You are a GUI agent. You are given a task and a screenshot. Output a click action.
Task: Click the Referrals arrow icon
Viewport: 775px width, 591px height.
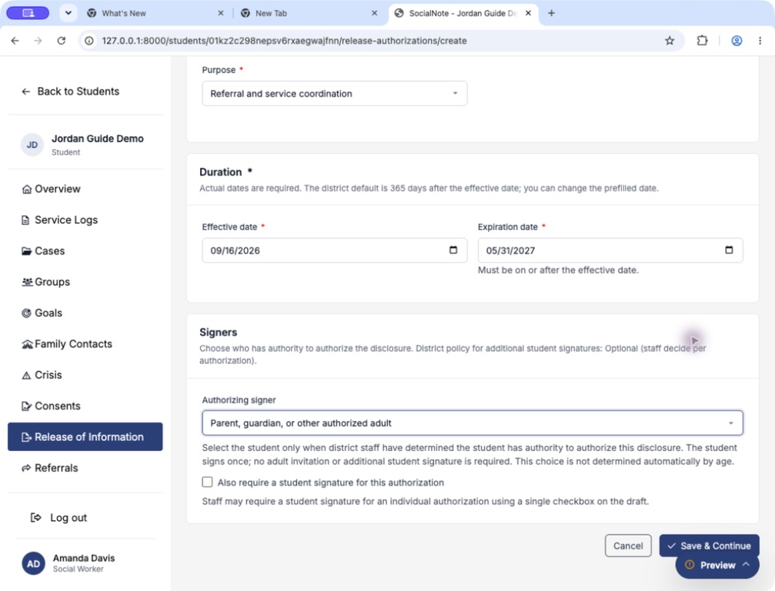27,468
